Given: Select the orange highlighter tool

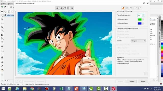Looking at the screenshot, I should pos(123,8).
